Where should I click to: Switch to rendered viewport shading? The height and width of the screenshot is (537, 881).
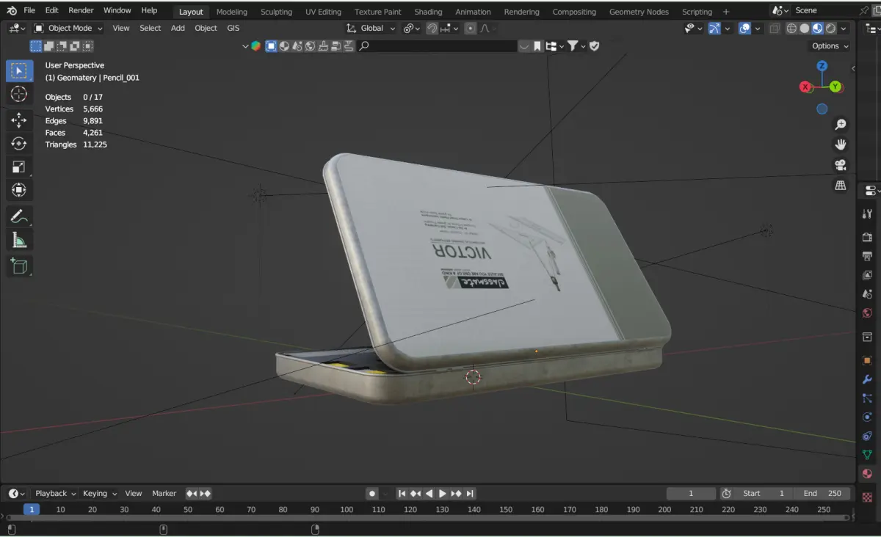[x=830, y=28]
